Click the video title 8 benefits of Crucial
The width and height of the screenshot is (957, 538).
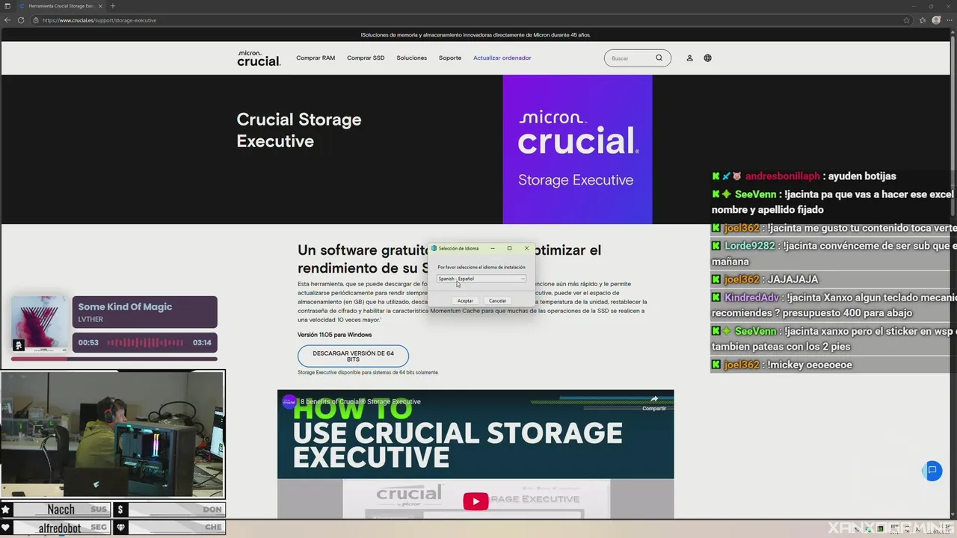click(x=360, y=401)
